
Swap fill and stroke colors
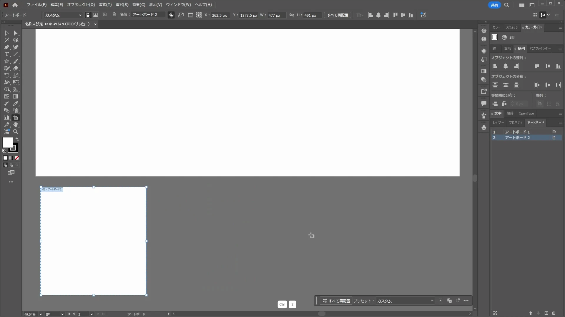click(17, 139)
